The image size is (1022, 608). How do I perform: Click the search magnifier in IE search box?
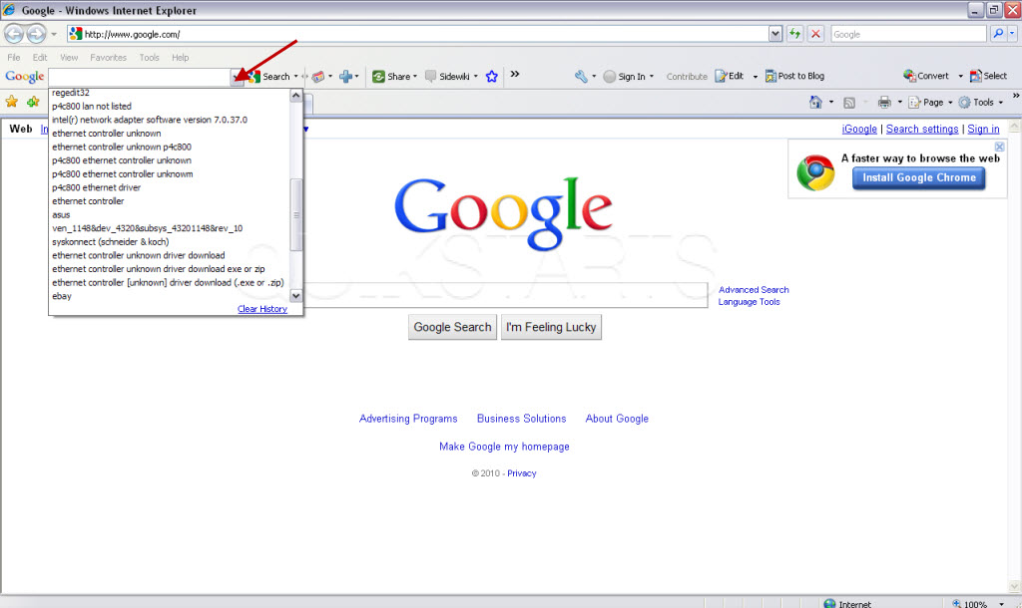[x=998, y=34]
